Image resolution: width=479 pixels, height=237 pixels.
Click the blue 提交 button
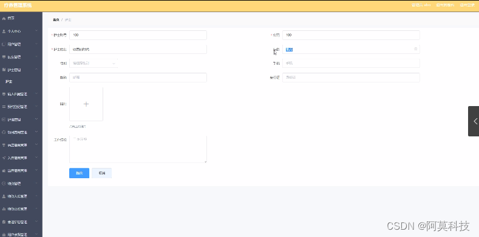click(x=79, y=173)
